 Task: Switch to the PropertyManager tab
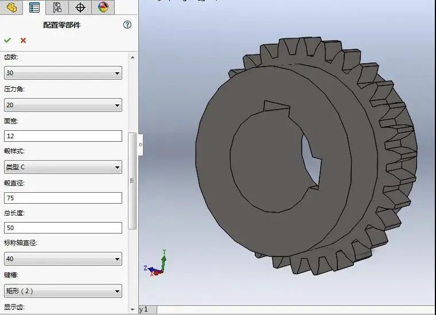point(34,7)
